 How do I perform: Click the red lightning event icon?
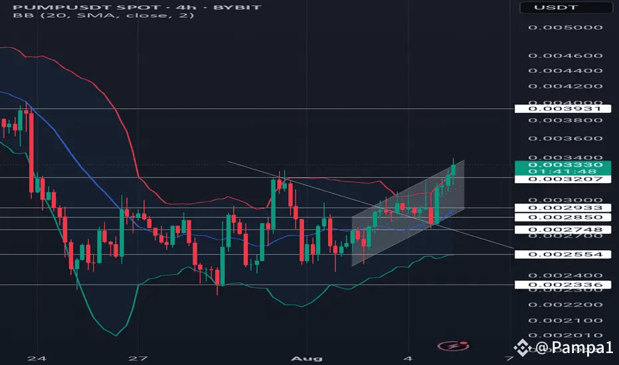pyautogui.click(x=453, y=346)
